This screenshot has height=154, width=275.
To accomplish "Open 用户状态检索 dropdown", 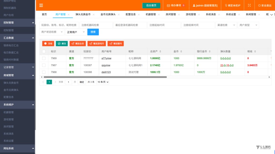I will [x=52, y=32].
